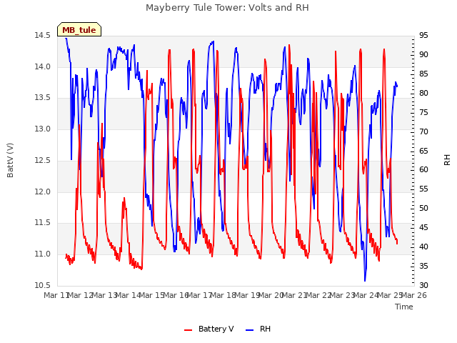The image size is (457, 343).
Task: Click the red Battery V legend swatch
Action: coord(189,329)
